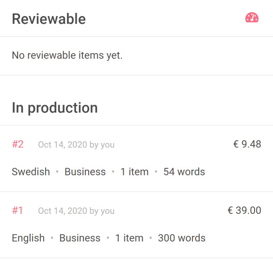Click the € 9.48 order price
This screenshot has width=273, height=273.
247,144
